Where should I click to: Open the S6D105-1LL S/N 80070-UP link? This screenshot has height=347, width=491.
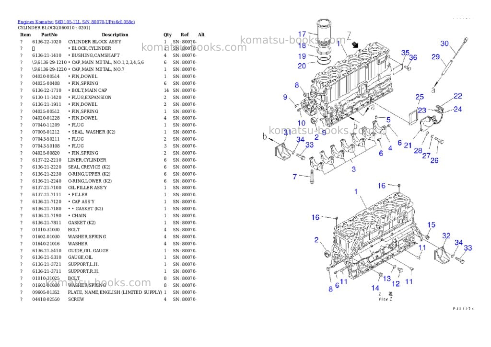tap(95, 22)
